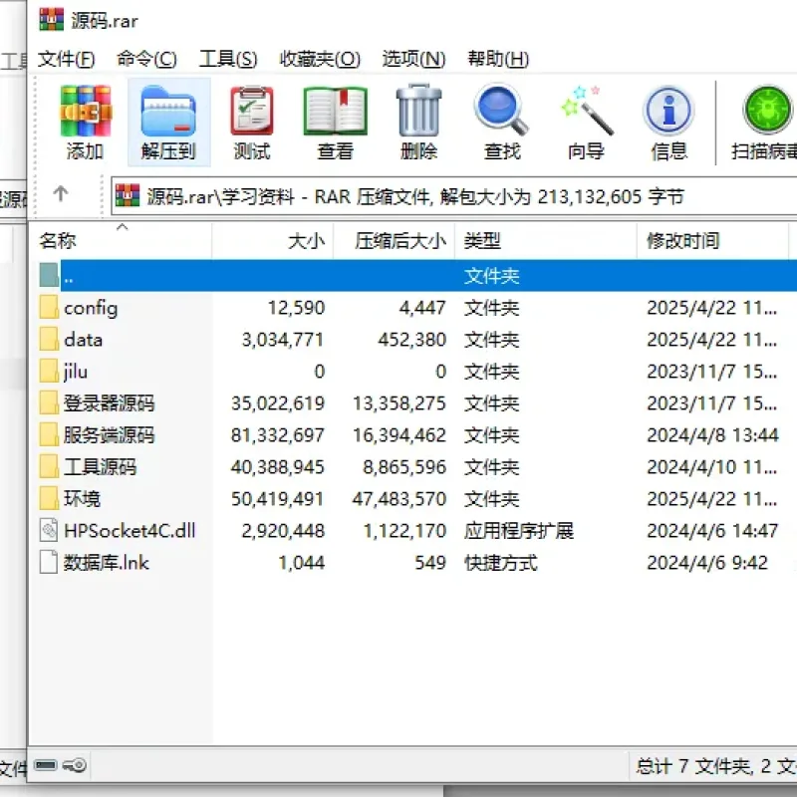Sort by the 名称 column header

(120, 240)
